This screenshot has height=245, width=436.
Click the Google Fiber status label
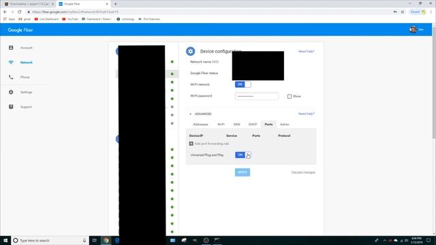click(x=204, y=73)
